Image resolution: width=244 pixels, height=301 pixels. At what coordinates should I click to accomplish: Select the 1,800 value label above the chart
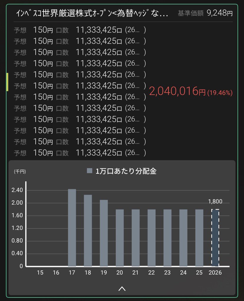point(215,202)
